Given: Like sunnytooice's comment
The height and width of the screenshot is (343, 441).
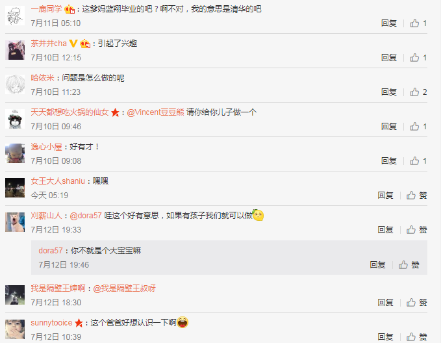Looking at the screenshot, I should tap(416, 337).
